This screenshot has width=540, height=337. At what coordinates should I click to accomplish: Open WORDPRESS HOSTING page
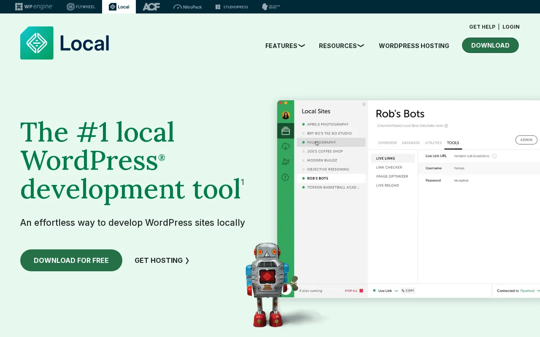point(414,46)
